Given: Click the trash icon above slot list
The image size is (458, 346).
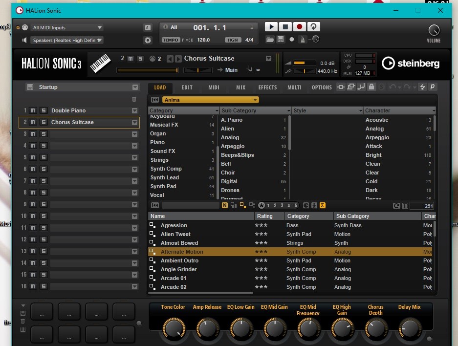Looking at the screenshot, I should [134, 99].
